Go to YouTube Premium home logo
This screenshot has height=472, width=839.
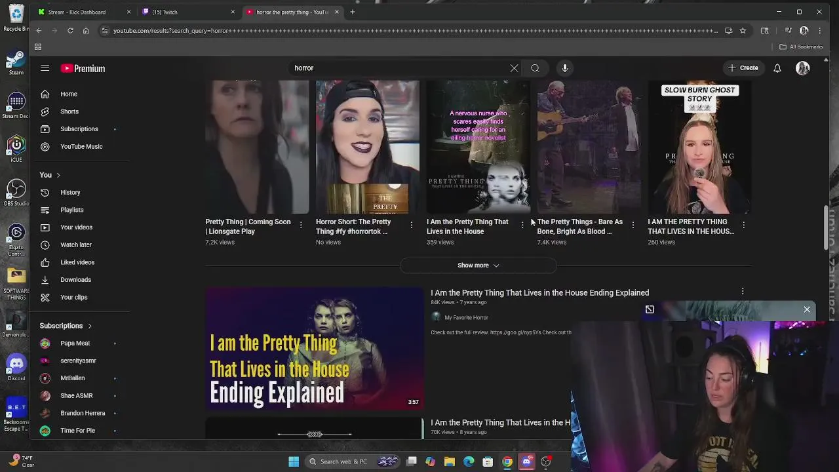point(83,68)
